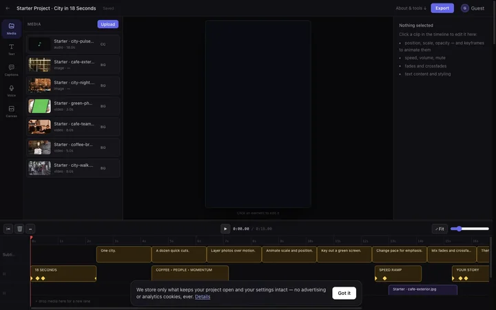Click the BG badge on cafe-team row
Screen dimensions: 496x310
click(x=103, y=127)
